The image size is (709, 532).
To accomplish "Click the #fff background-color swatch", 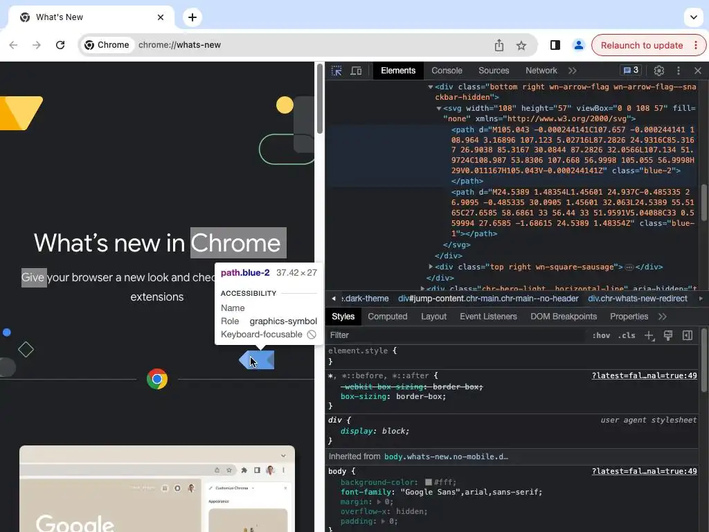I will [x=428, y=482].
